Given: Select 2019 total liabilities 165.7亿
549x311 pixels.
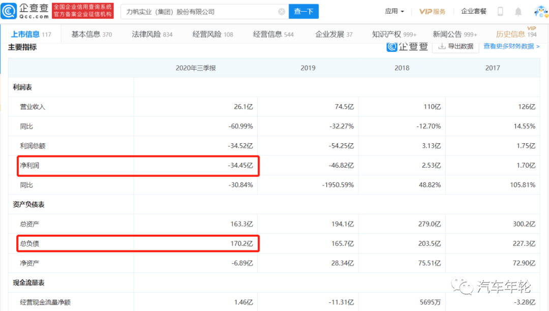Looking at the screenshot, I should click(343, 243).
